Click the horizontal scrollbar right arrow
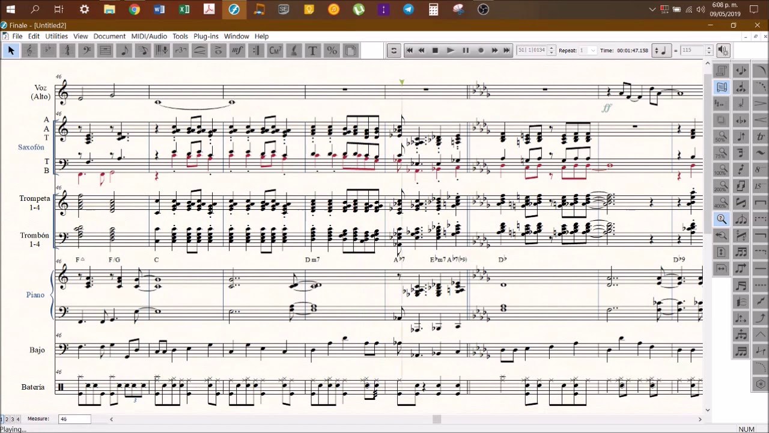Image resolution: width=769 pixels, height=433 pixels. click(699, 419)
